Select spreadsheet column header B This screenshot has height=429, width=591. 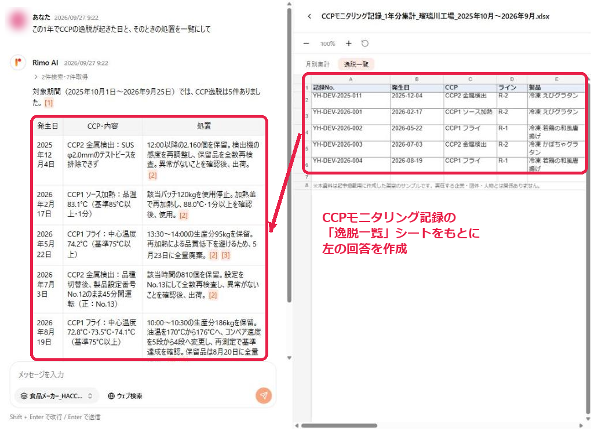pyautogui.click(x=417, y=79)
